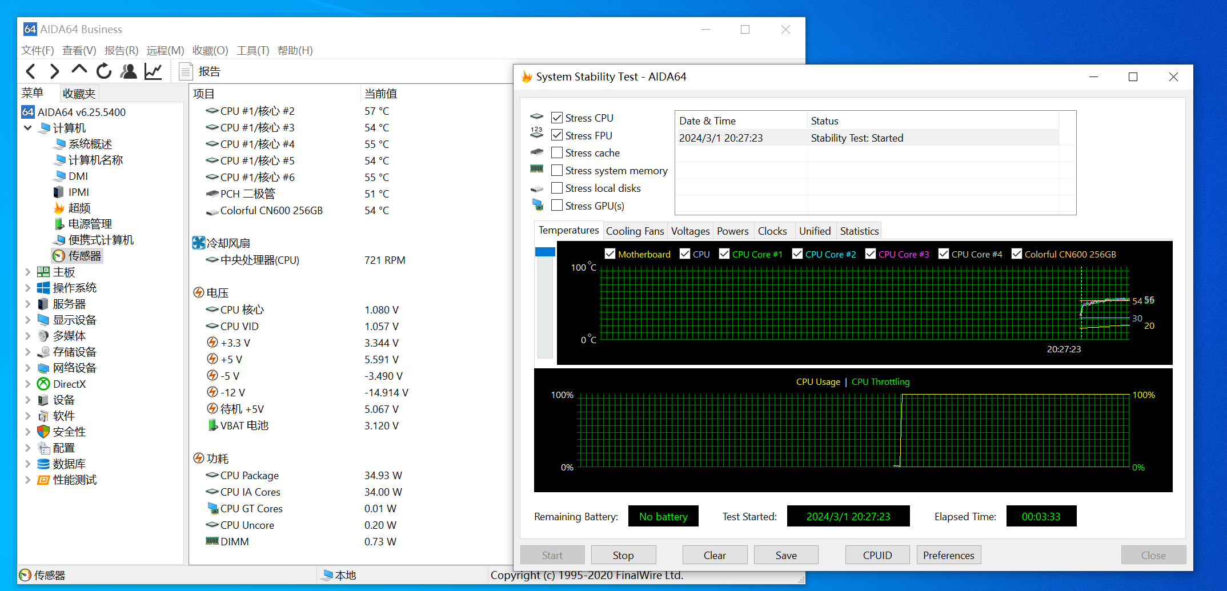Enable Stress local disks checkbox
Screen dimensions: 1227x591
[557, 188]
